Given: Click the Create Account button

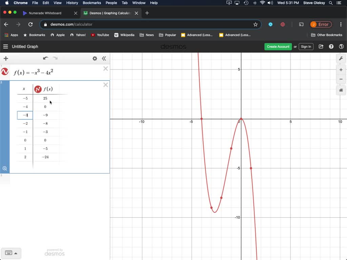Looking at the screenshot, I should point(278,46).
